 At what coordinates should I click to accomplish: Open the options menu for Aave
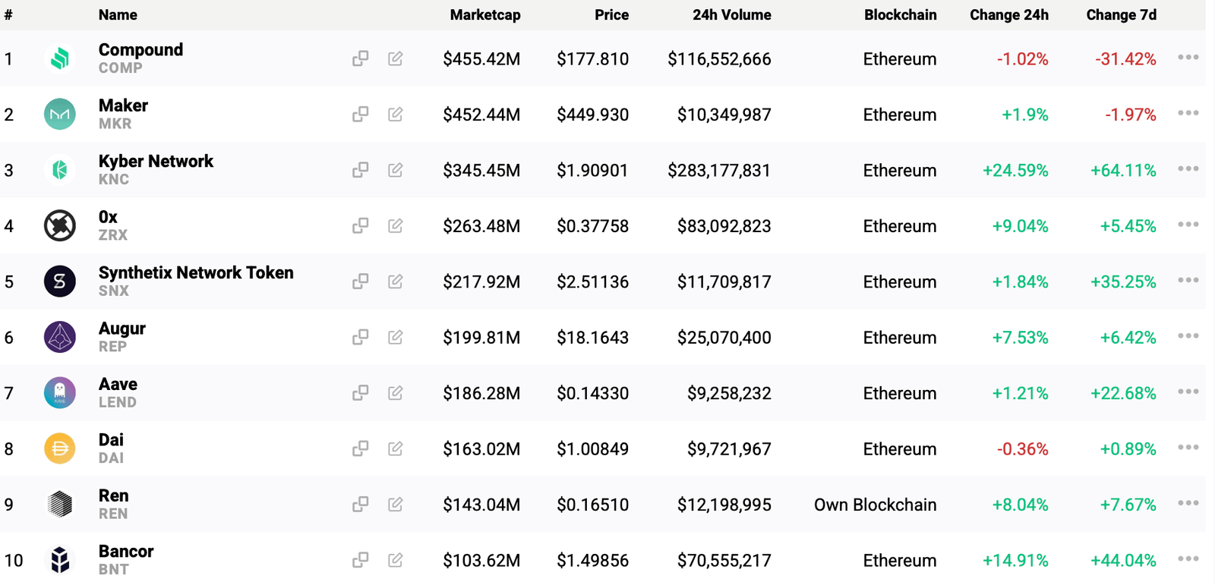click(1187, 392)
